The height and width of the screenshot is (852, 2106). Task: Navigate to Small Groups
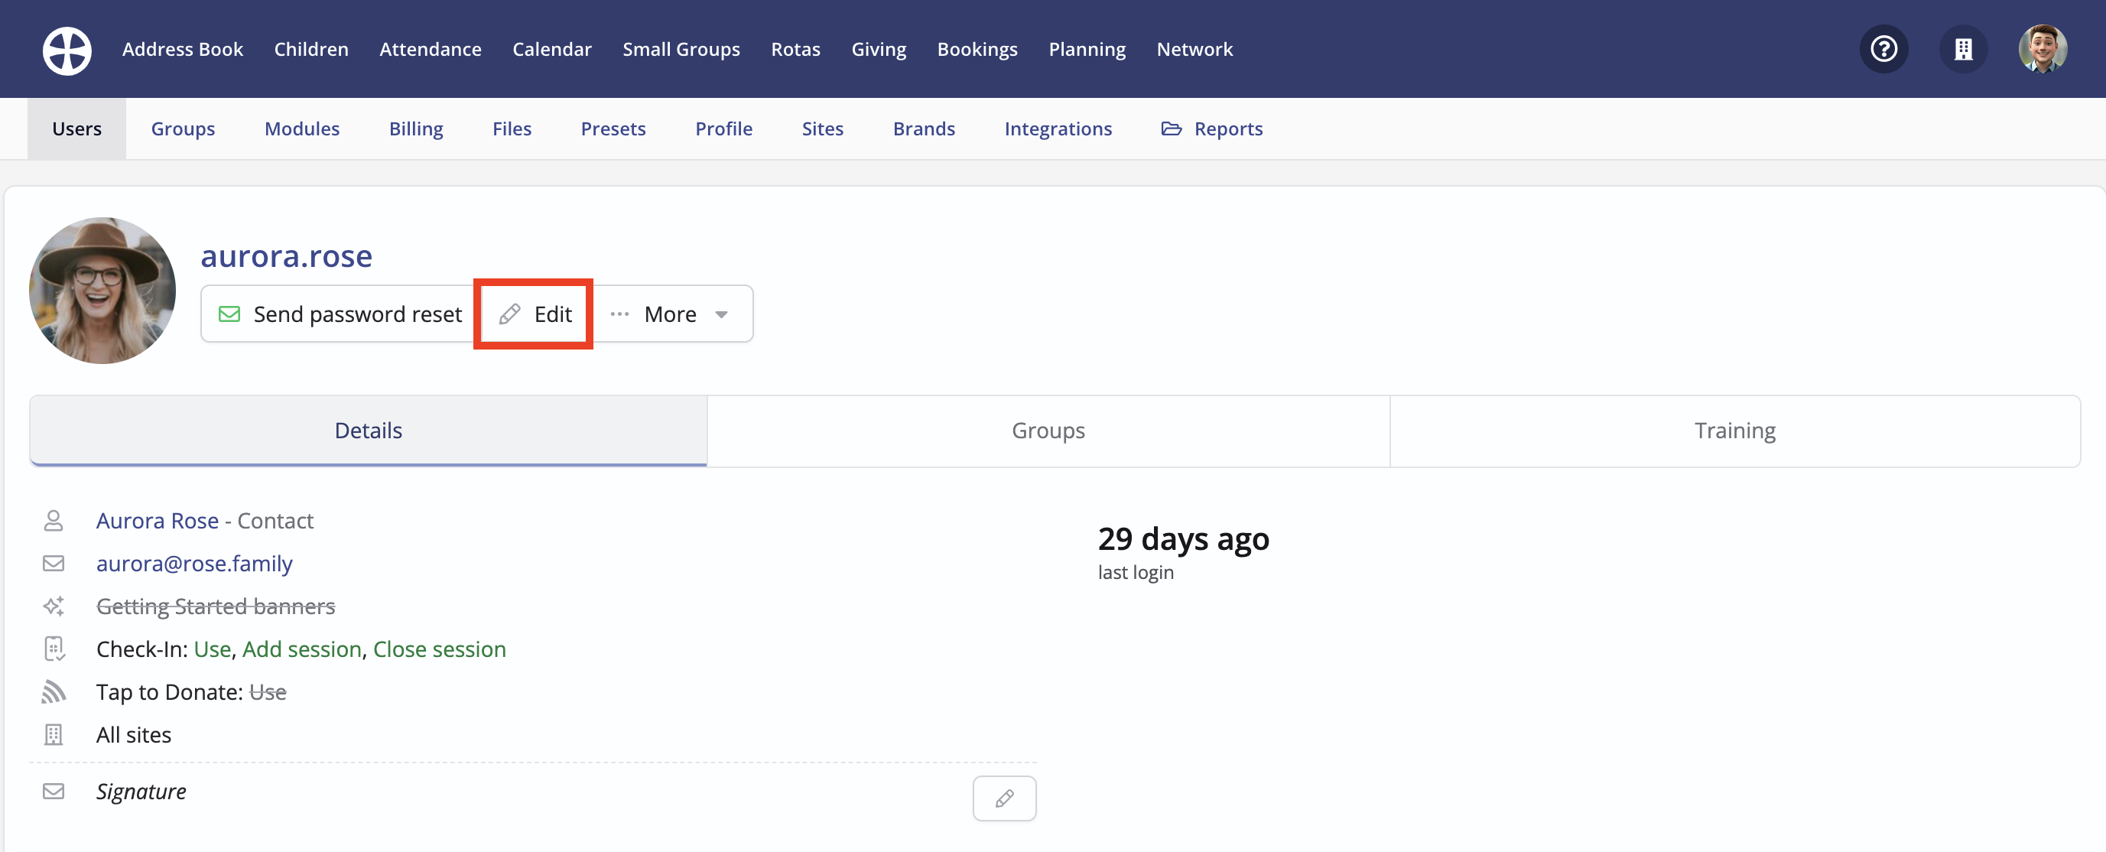click(x=681, y=49)
